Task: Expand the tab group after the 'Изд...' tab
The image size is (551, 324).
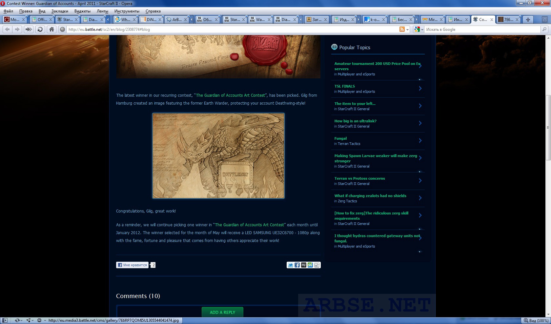Action: [x=358, y=19]
